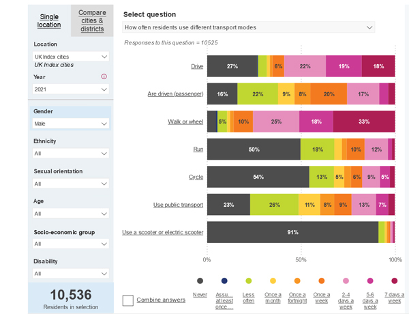
Task: Open the Select question dropdown
Action: click(x=248, y=27)
